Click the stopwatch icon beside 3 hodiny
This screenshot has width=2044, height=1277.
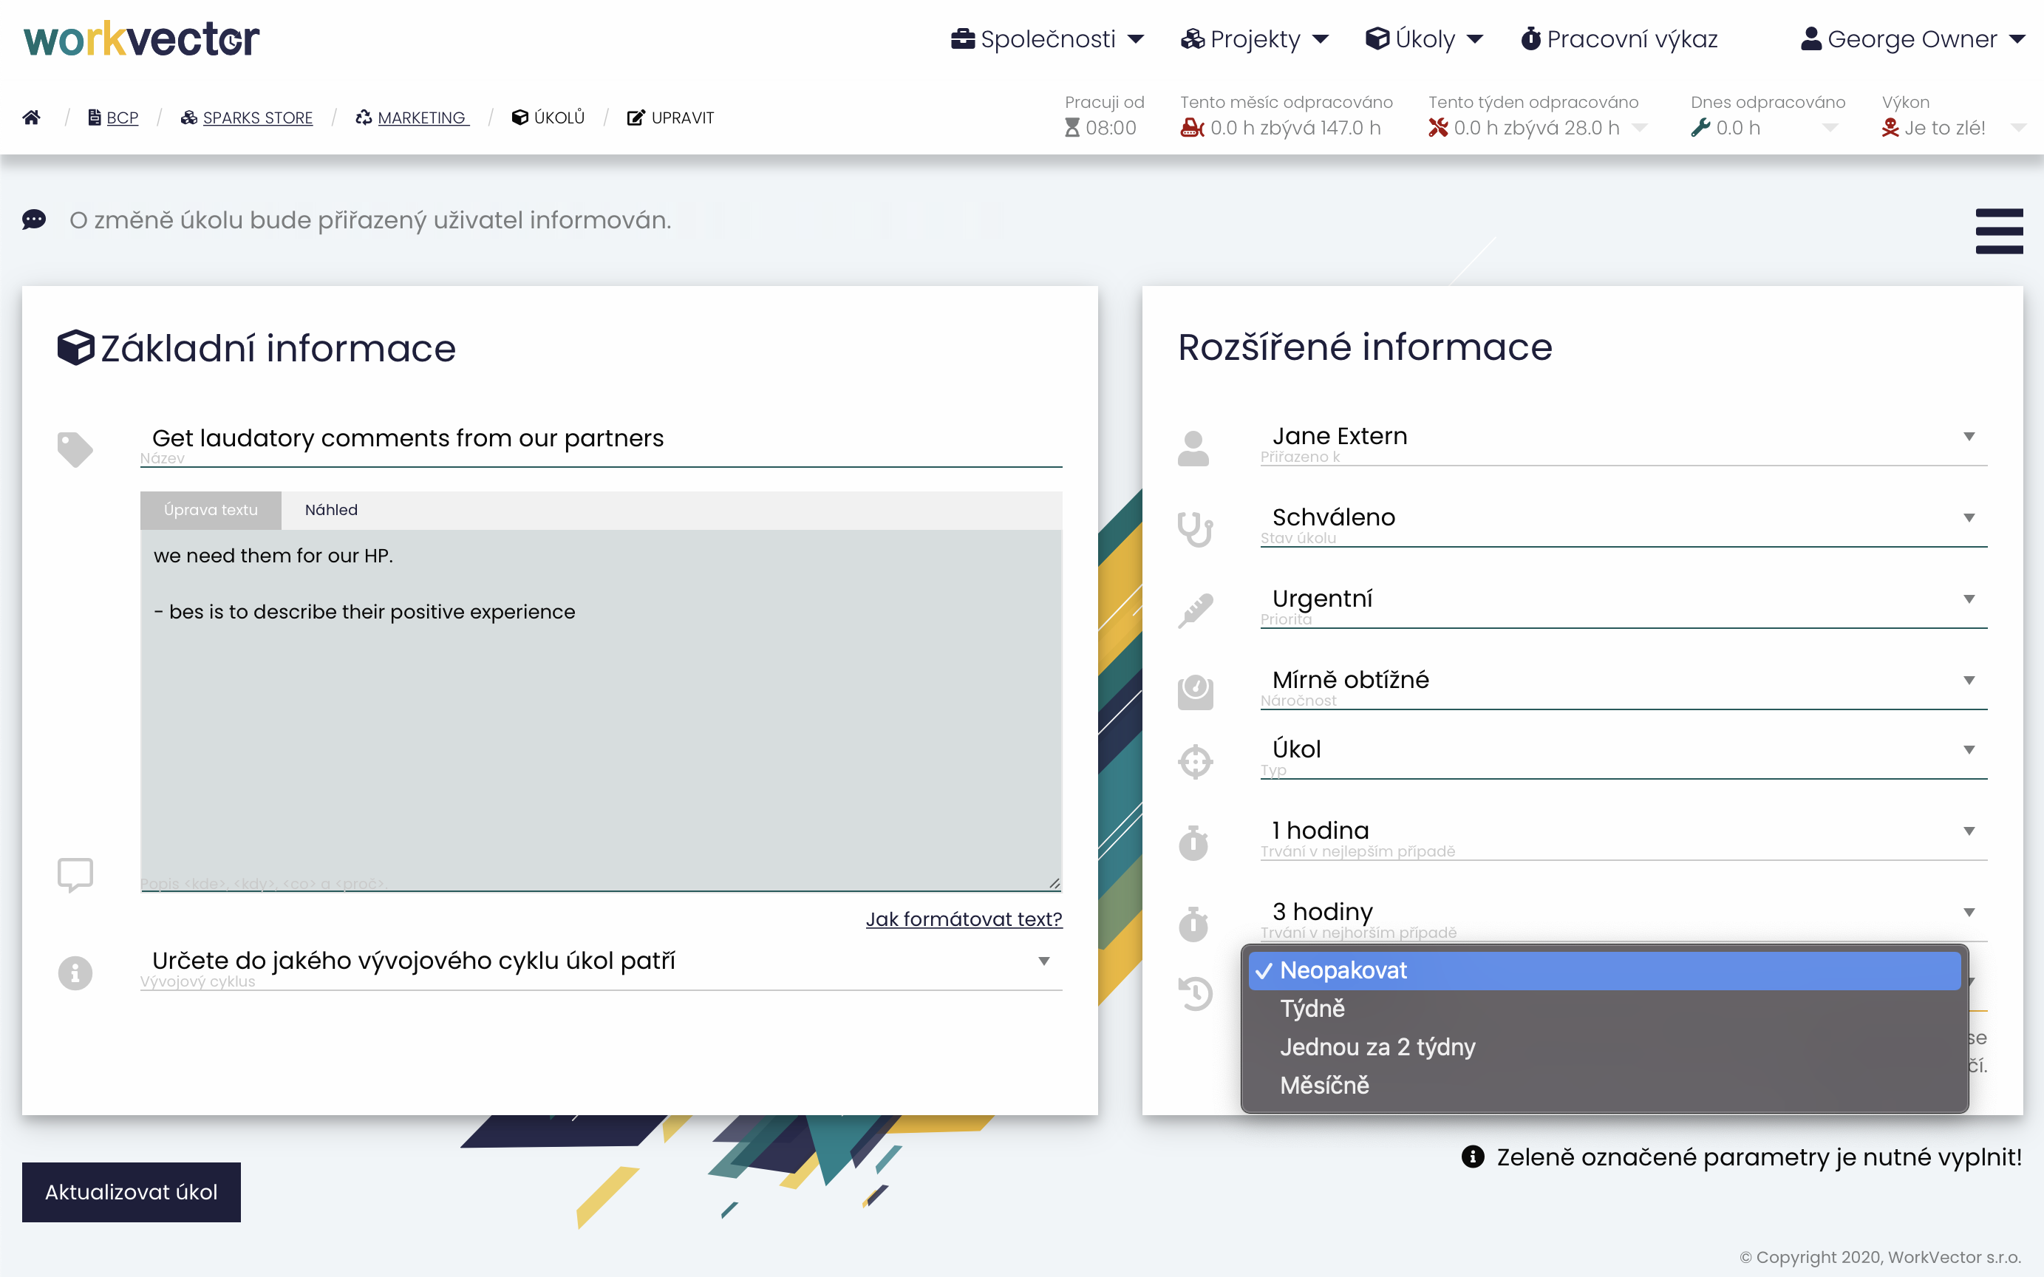point(1193,923)
